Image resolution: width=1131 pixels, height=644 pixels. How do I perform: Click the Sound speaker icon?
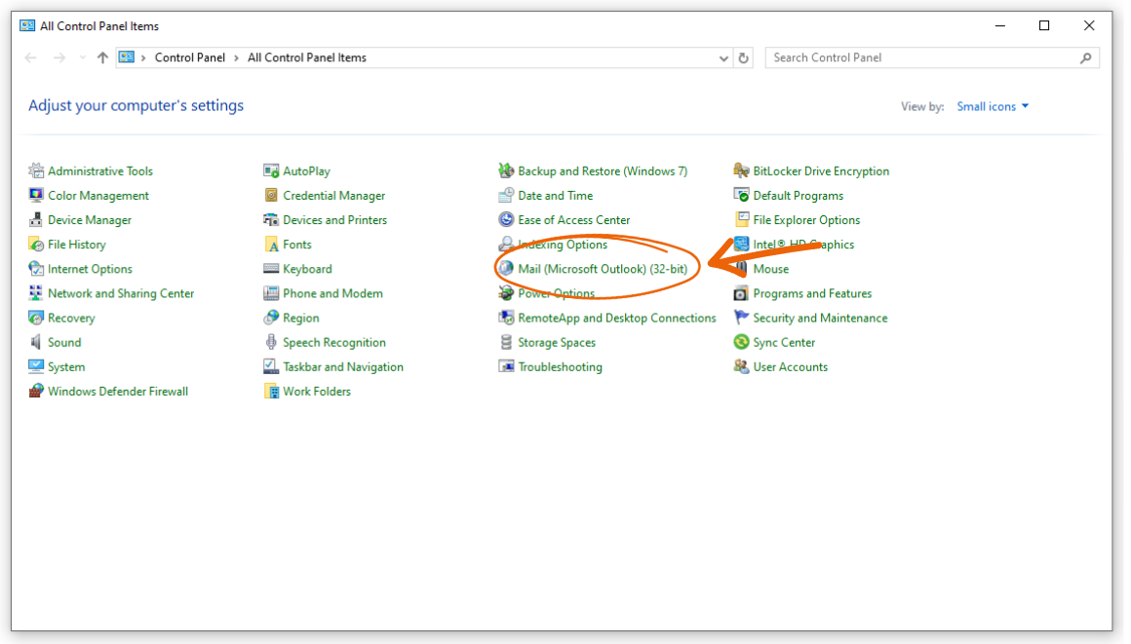[36, 343]
